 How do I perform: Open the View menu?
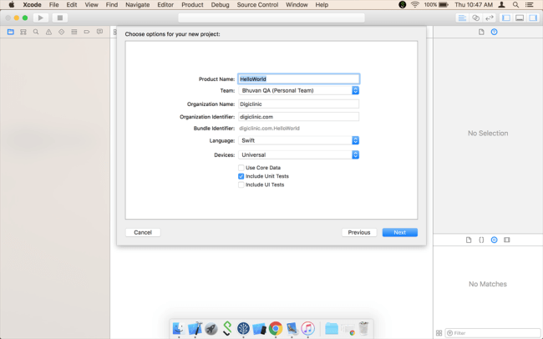click(x=91, y=5)
